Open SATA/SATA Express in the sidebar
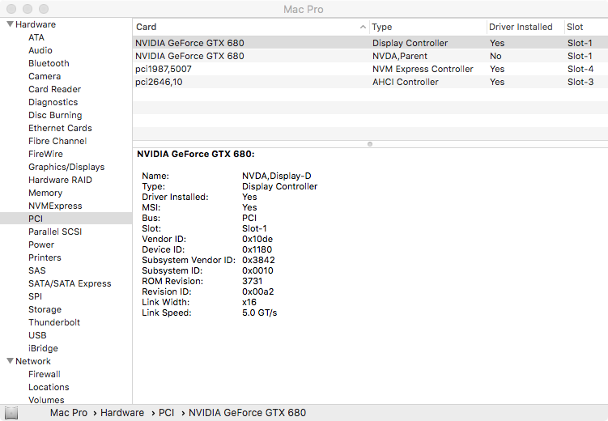This screenshot has height=421, width=608. coord(70,283)
